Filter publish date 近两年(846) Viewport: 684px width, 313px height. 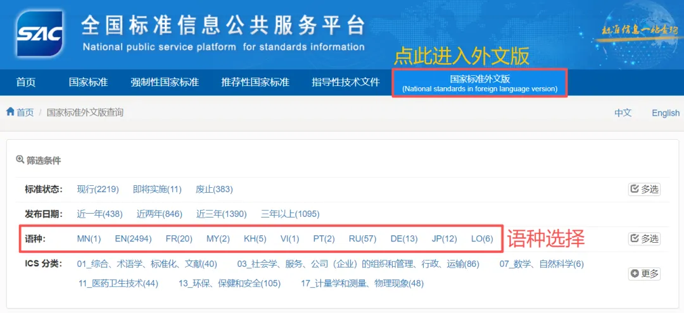(159, 214)
